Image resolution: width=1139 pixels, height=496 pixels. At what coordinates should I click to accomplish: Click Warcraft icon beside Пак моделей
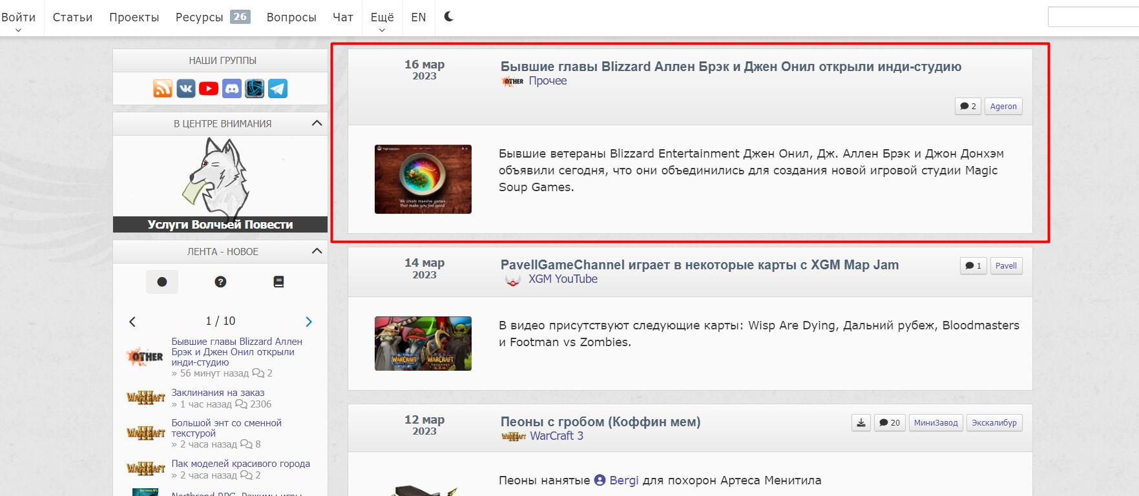coord(146,469)
